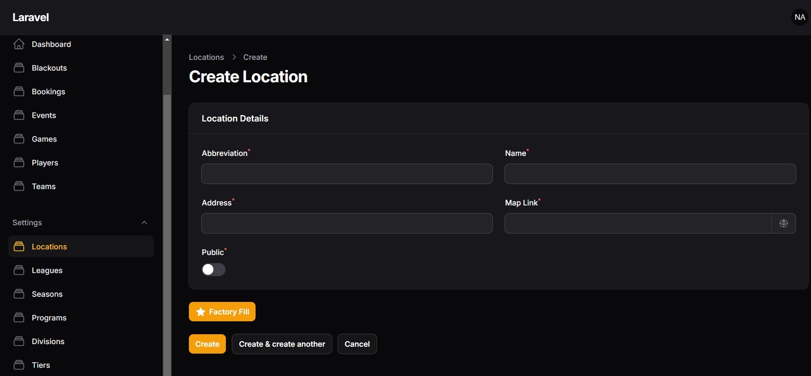
Task: Click Create & create another button
Action: pos(282,344)
